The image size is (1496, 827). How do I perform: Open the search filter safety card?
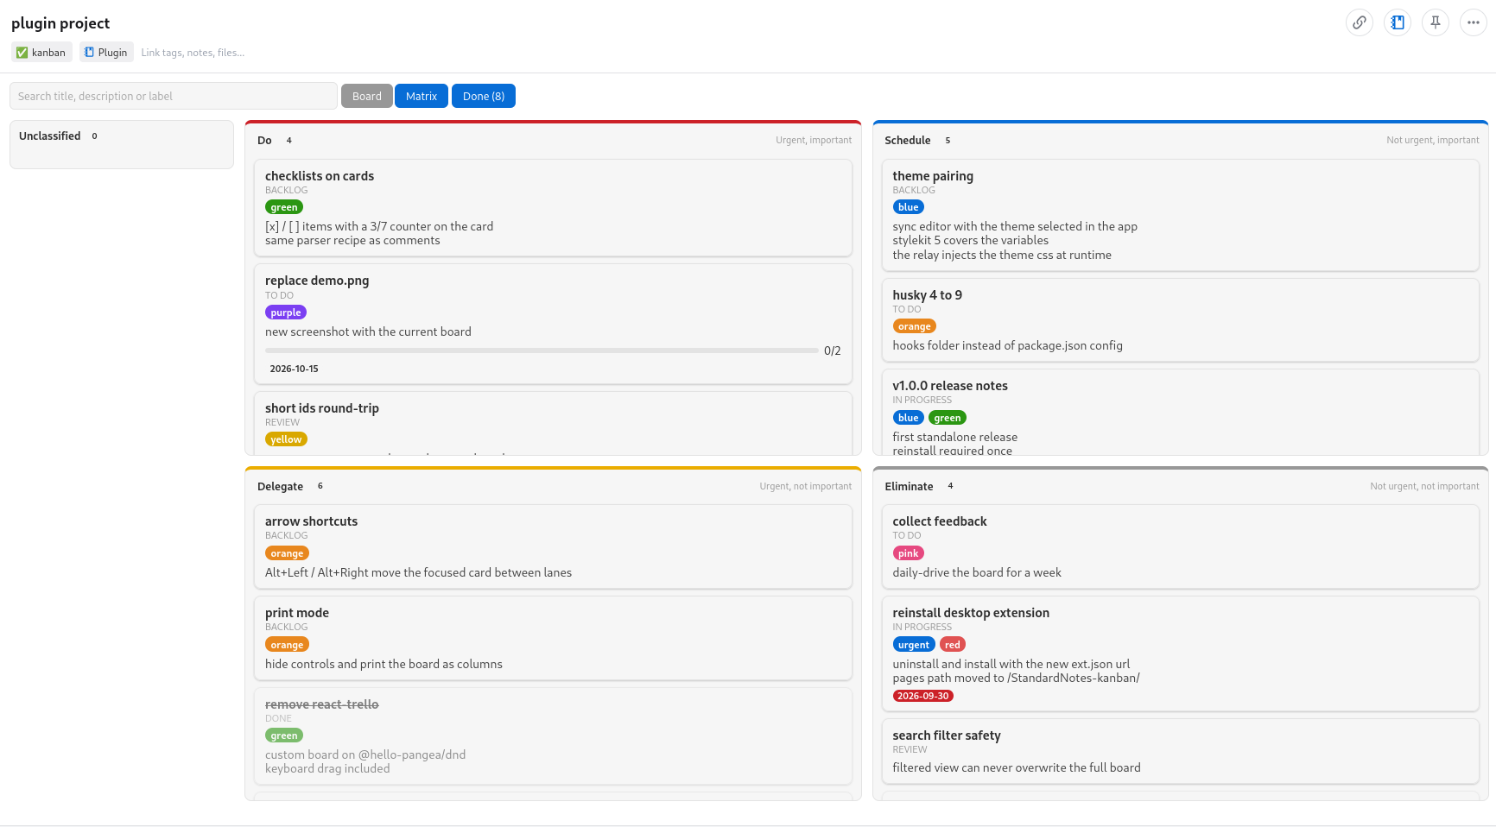pos(1180,751)
